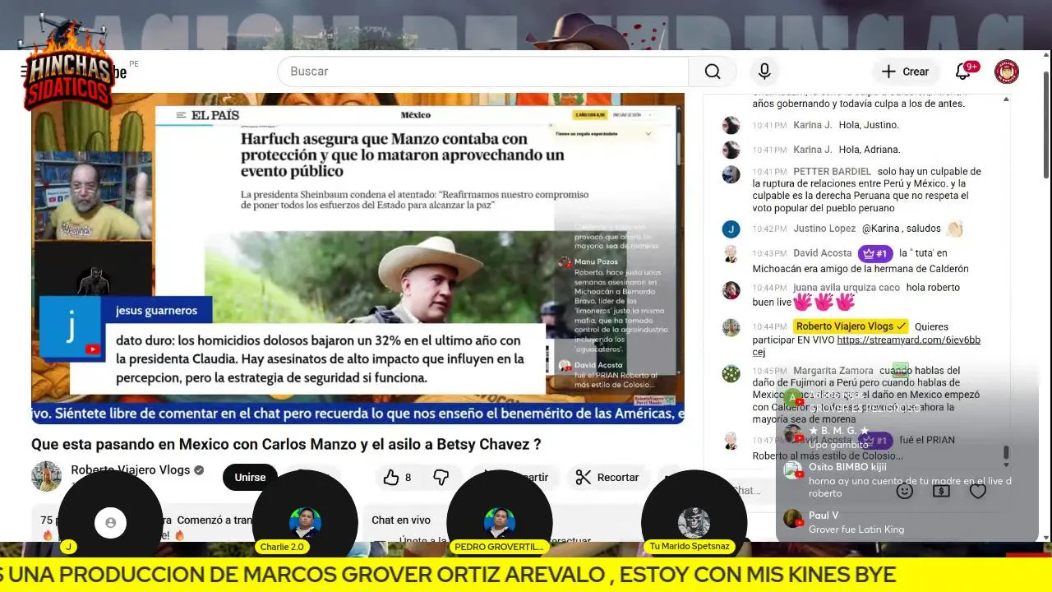Click the Roberto Viajero Vlogs channel name under the title
The width and height of the screenshot is (1052, 592).
coord(131,470)
